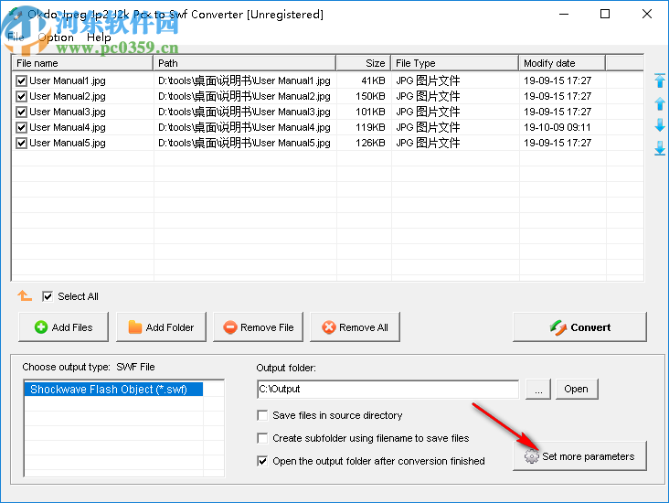Minimize the converter window
Image resolution: width=669 pixels, height=503 pixels.
pyautogui.click(x=564, y=14)
